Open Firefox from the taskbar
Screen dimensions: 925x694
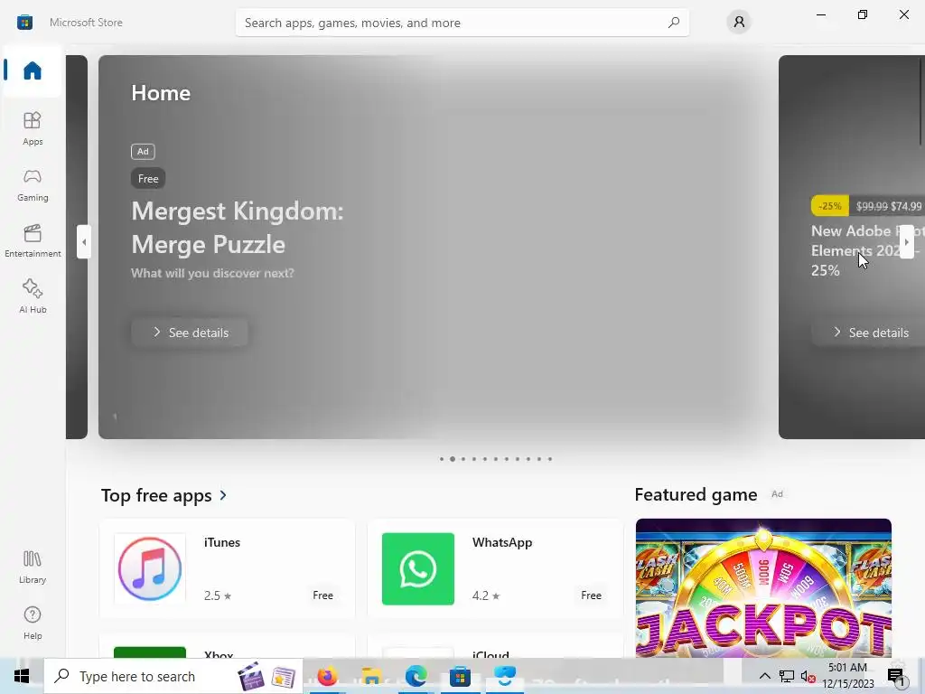click(327, 676)
